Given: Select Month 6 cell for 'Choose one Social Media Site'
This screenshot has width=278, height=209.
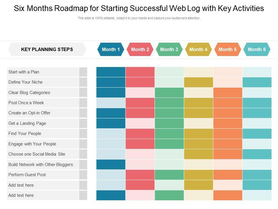Looking at the screenshot, I should coord(257,154).
